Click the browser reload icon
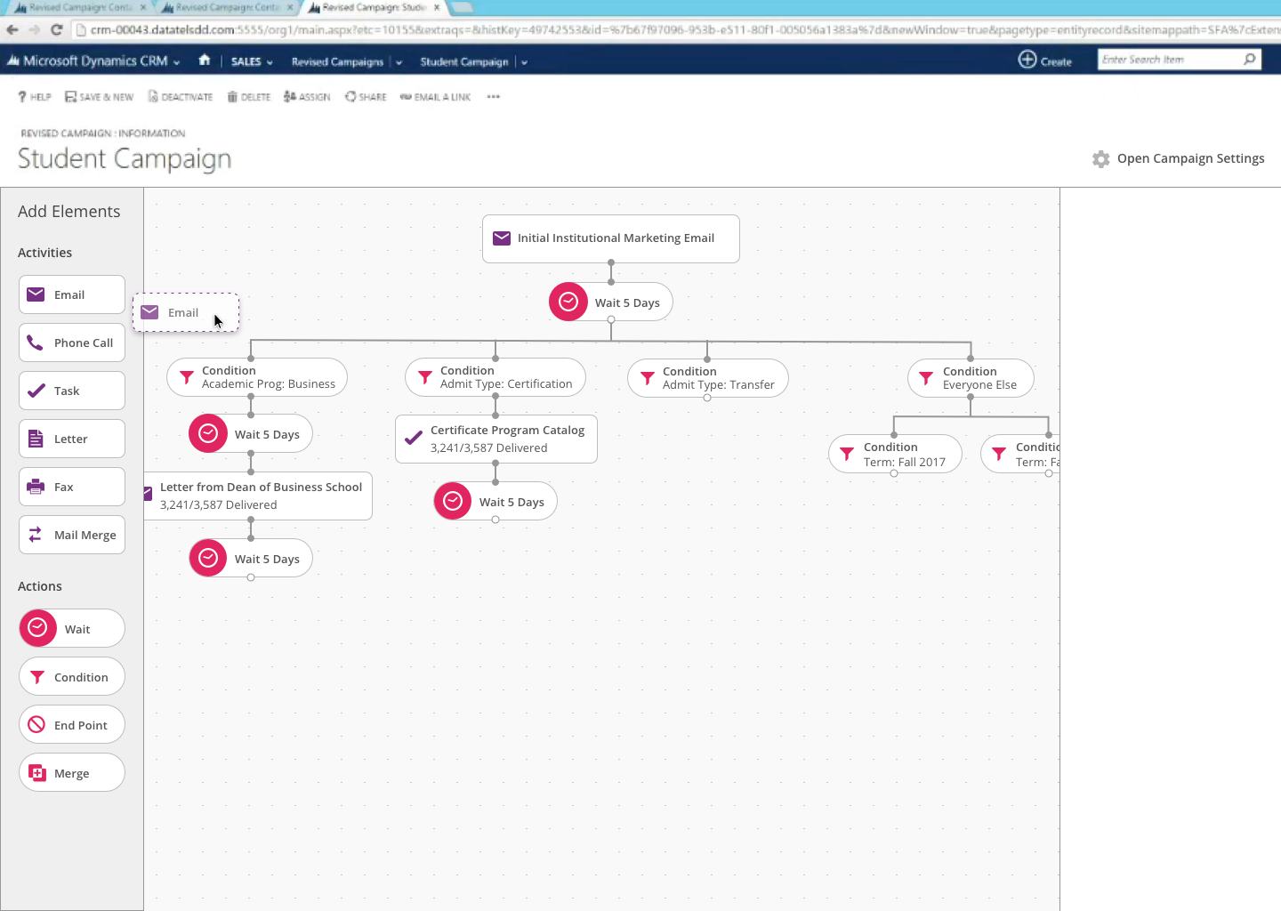The width and height of the screenshot is (1281, 911). tap(56, 29)
